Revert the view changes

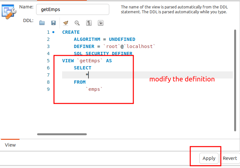(230, 158)
